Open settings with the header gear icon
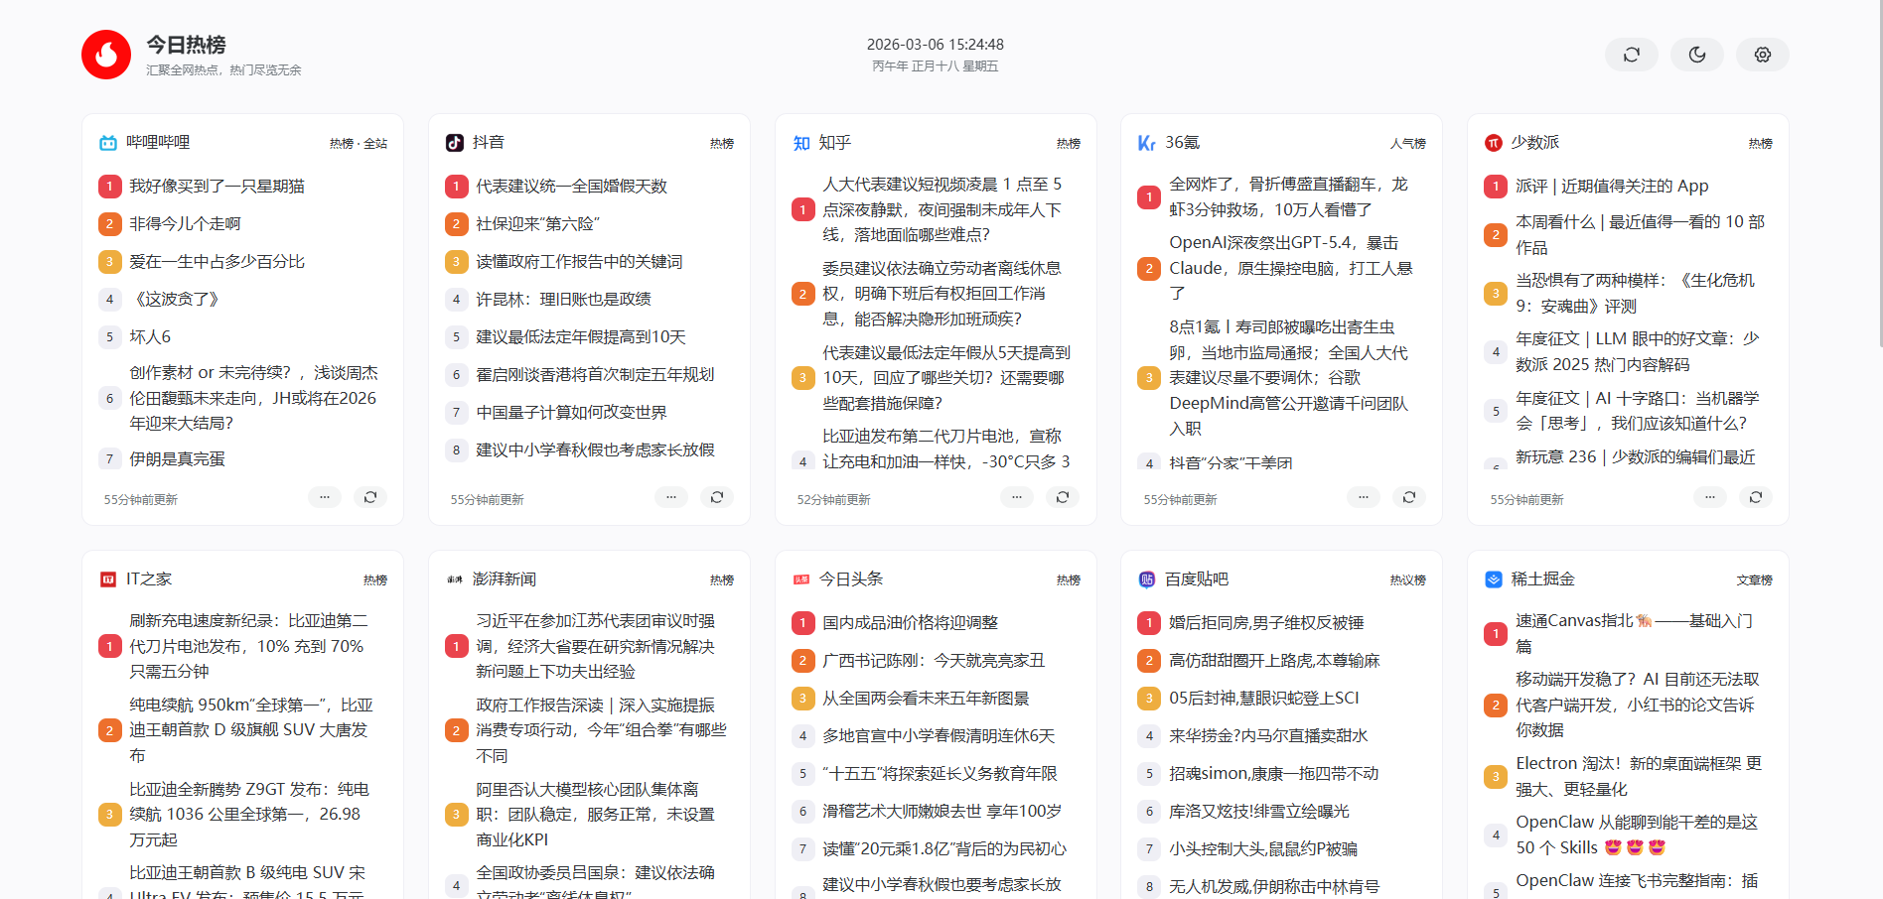The height and width of the screenshot is (899, 1883). (x=1762, y=55)
